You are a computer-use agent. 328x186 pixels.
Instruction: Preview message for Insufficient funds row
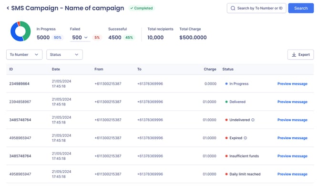(x=292, y=156)
